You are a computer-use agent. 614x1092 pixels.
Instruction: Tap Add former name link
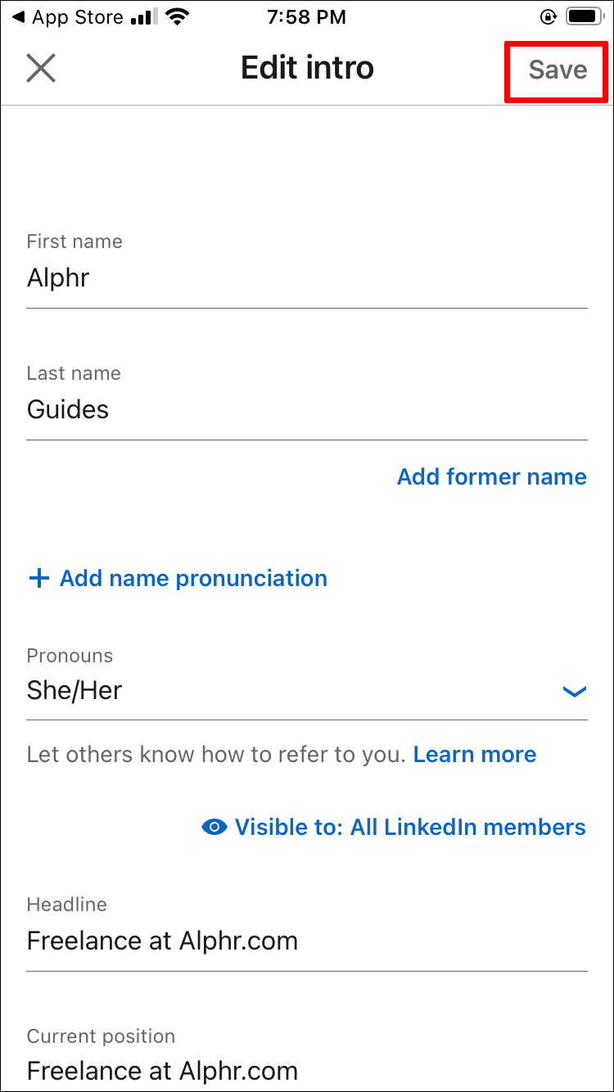[491, 477]
